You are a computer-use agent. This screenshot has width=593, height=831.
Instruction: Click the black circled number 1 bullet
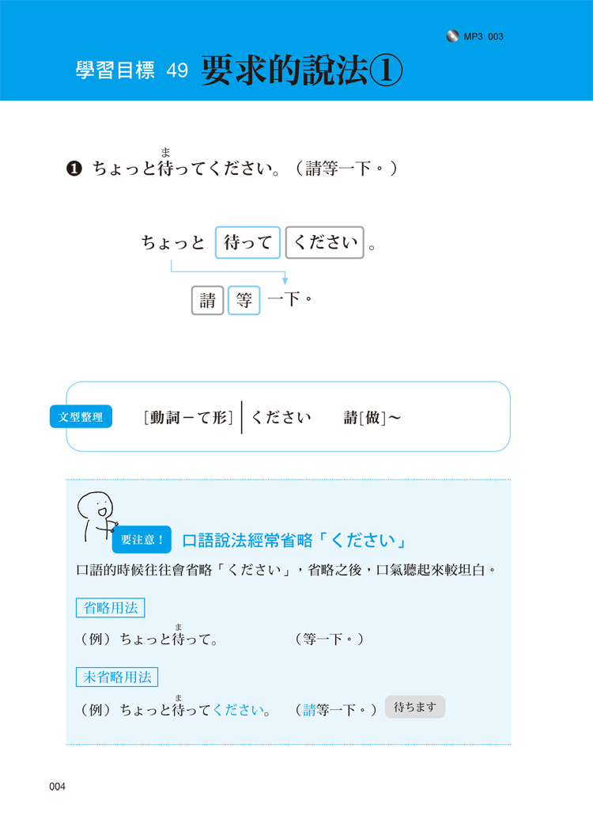74,169
